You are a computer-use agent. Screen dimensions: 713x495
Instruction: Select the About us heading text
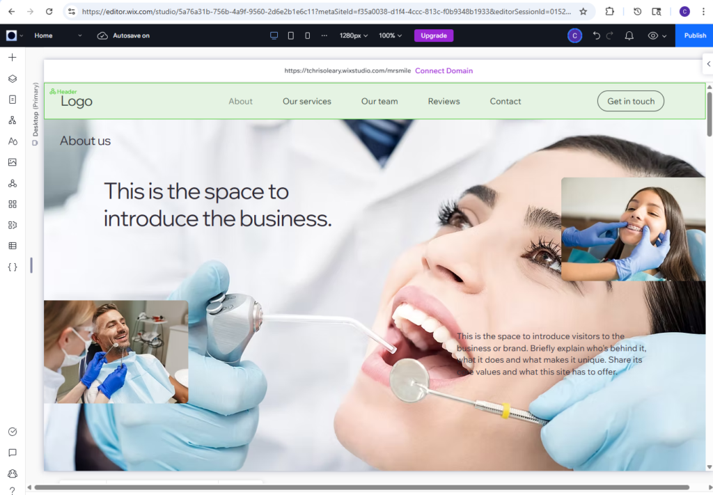[x=85, y=141]
